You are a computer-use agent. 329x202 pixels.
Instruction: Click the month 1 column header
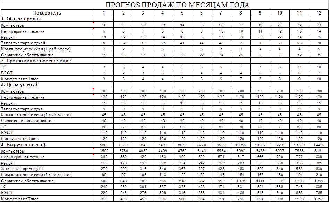pyautogui.click(x=104, y=13)
